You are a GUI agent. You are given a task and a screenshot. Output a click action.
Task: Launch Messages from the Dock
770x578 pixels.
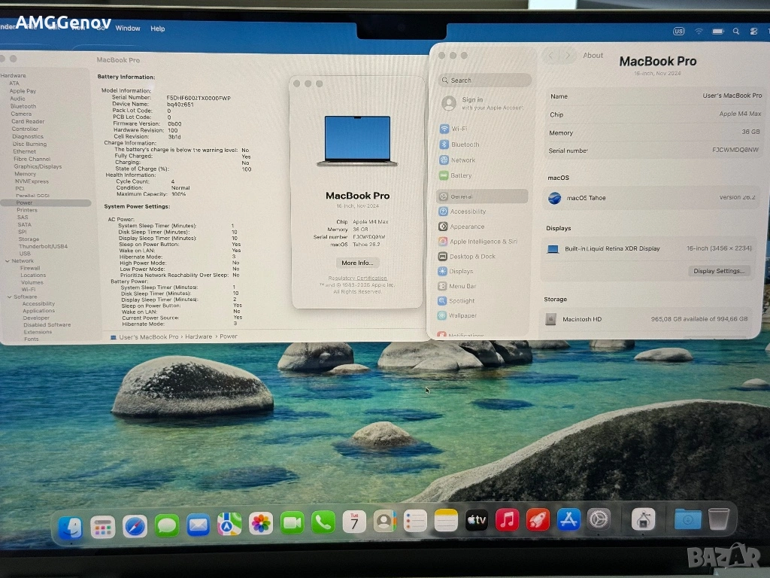point(167,525)
